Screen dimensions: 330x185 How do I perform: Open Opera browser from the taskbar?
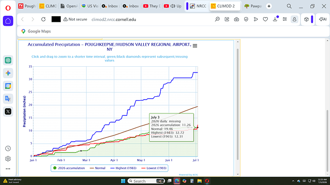coord(207,181)
